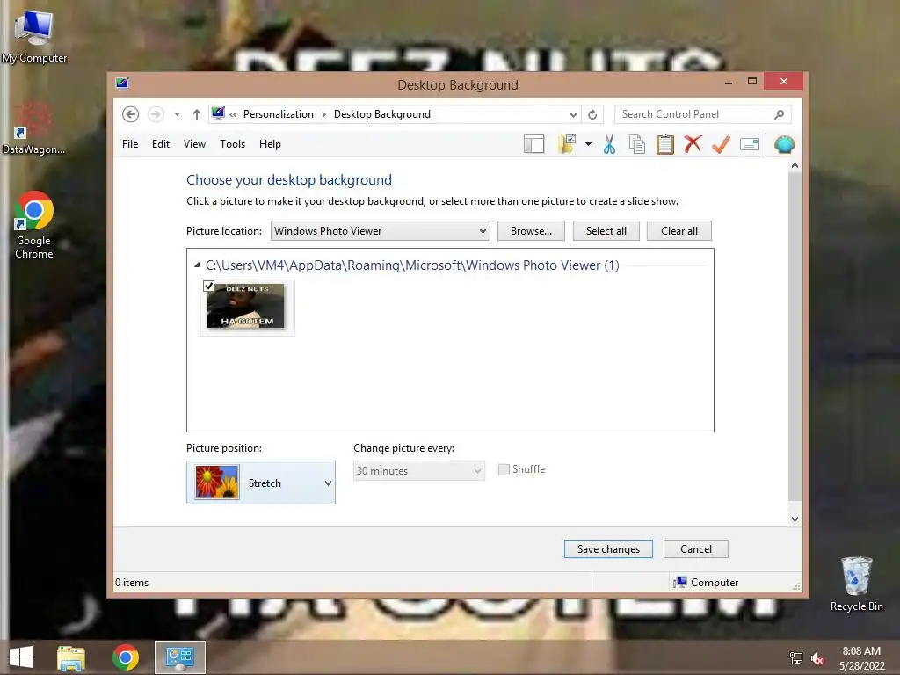Click the red X Delete icon
Viewport: 900px width, 675px height.
(x=693, y=143)
